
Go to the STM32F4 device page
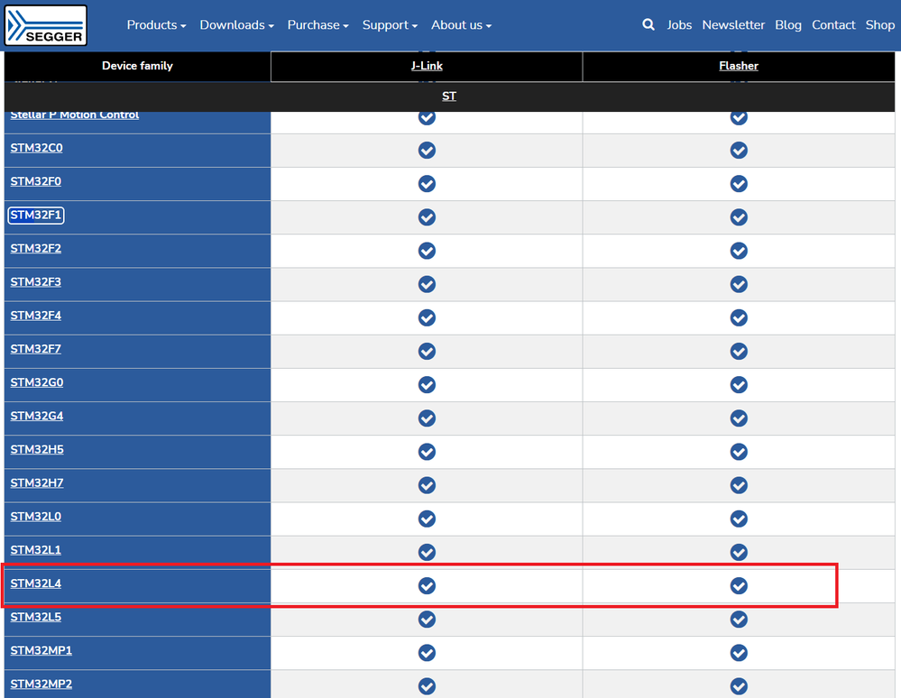click(x=36, y=316)
